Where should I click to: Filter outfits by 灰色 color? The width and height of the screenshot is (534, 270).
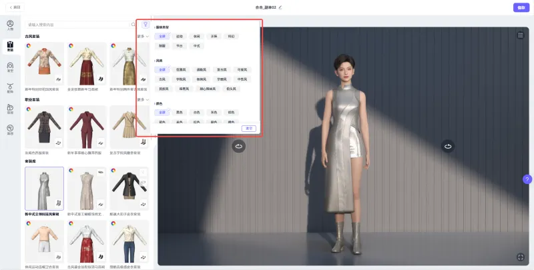point(214,112)
